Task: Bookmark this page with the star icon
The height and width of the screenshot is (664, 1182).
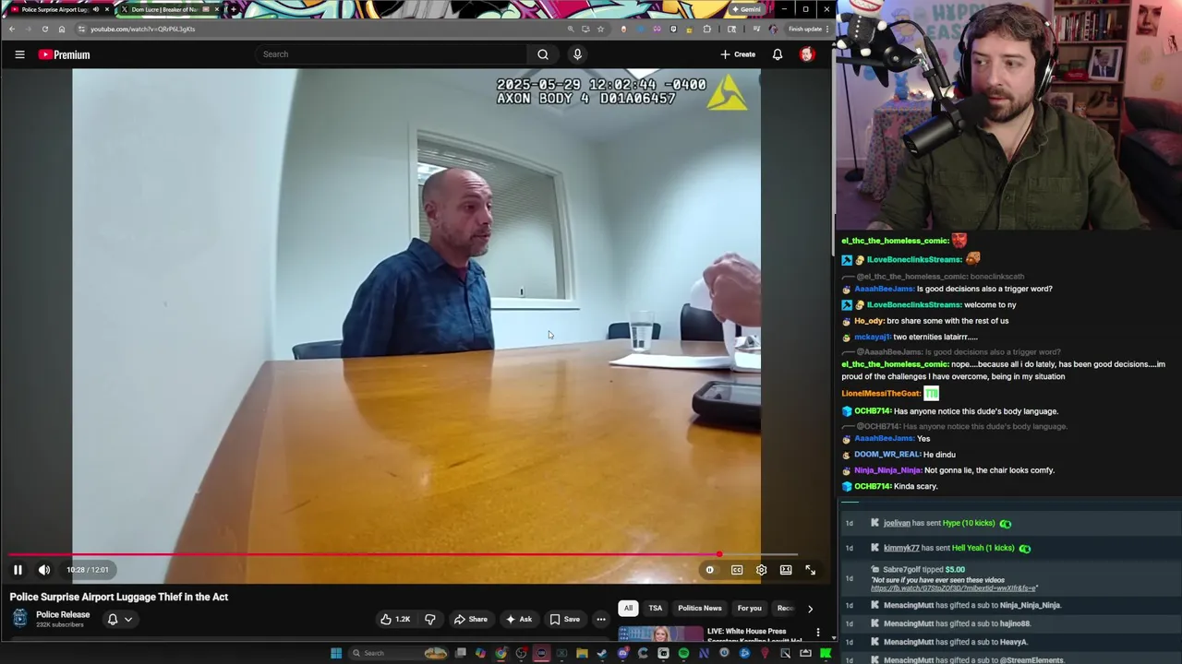Action: pyautogui.click(x=600, y=29)
